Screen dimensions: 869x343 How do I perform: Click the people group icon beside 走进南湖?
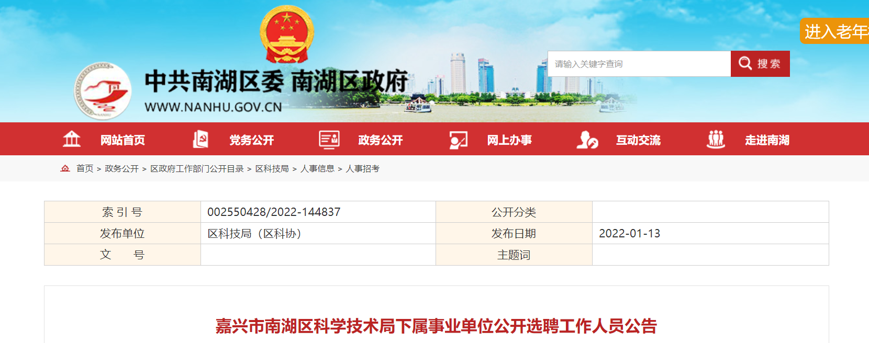[716, 139]
